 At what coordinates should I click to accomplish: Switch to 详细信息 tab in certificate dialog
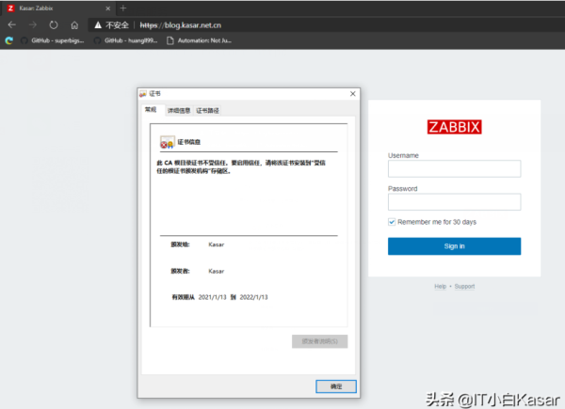pos(179,111)
